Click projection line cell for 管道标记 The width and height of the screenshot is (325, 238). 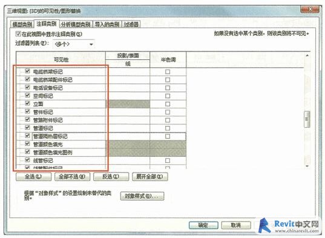pos(128,128)
